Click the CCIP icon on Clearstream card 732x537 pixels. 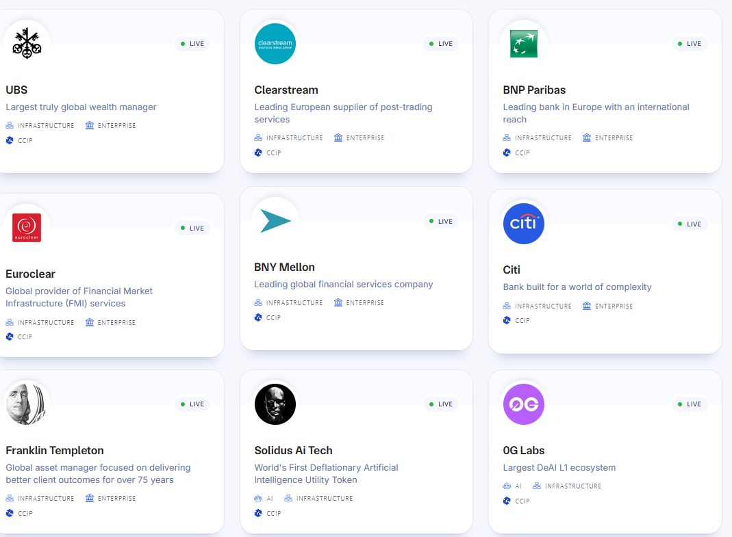[x=258, y=153]
